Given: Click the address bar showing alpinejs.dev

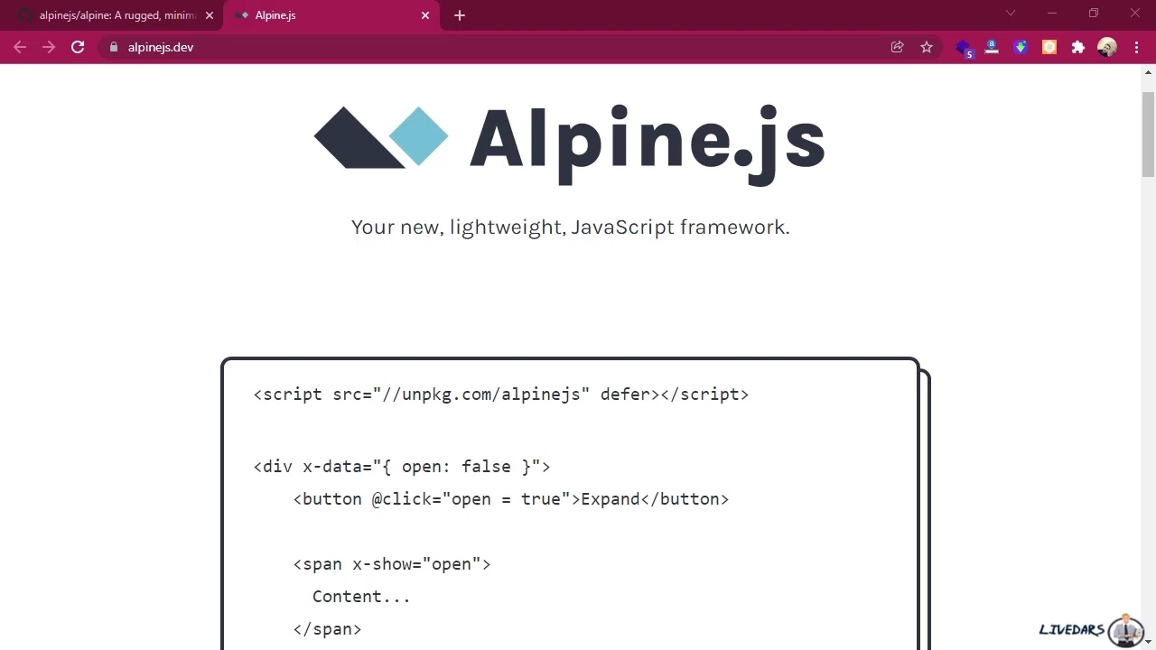Looking at the screenshot, I should click(x=497, y=47).
